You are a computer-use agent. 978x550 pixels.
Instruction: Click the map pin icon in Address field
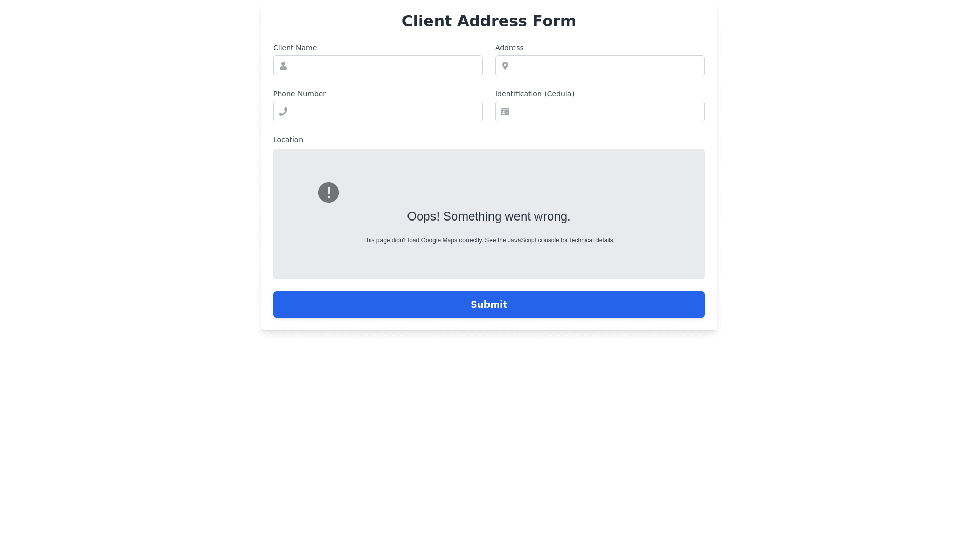505,66
